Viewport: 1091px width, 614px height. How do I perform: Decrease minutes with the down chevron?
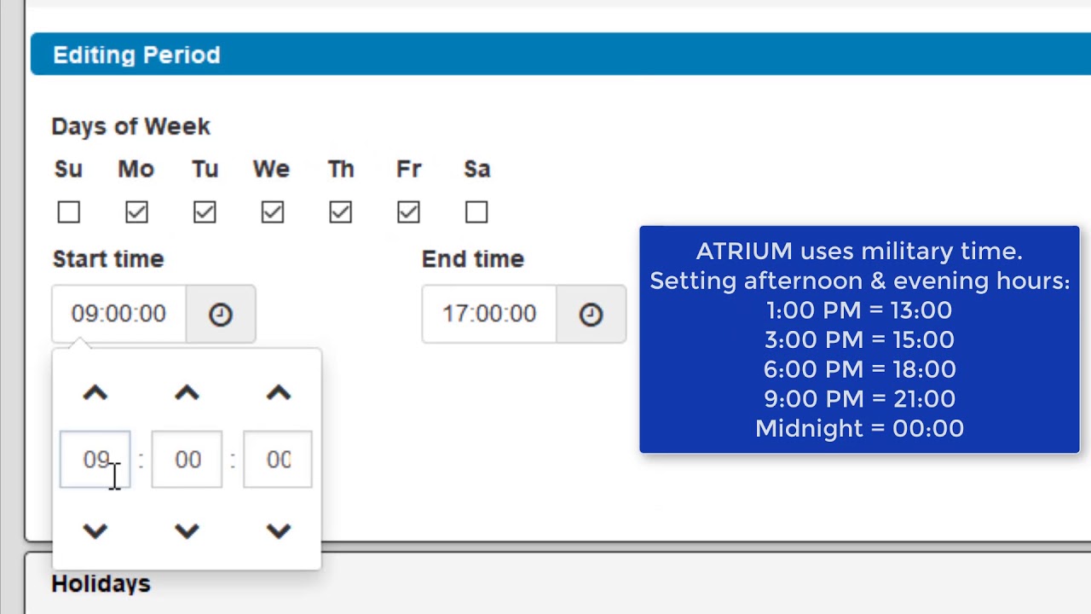(x=187, y=531)
